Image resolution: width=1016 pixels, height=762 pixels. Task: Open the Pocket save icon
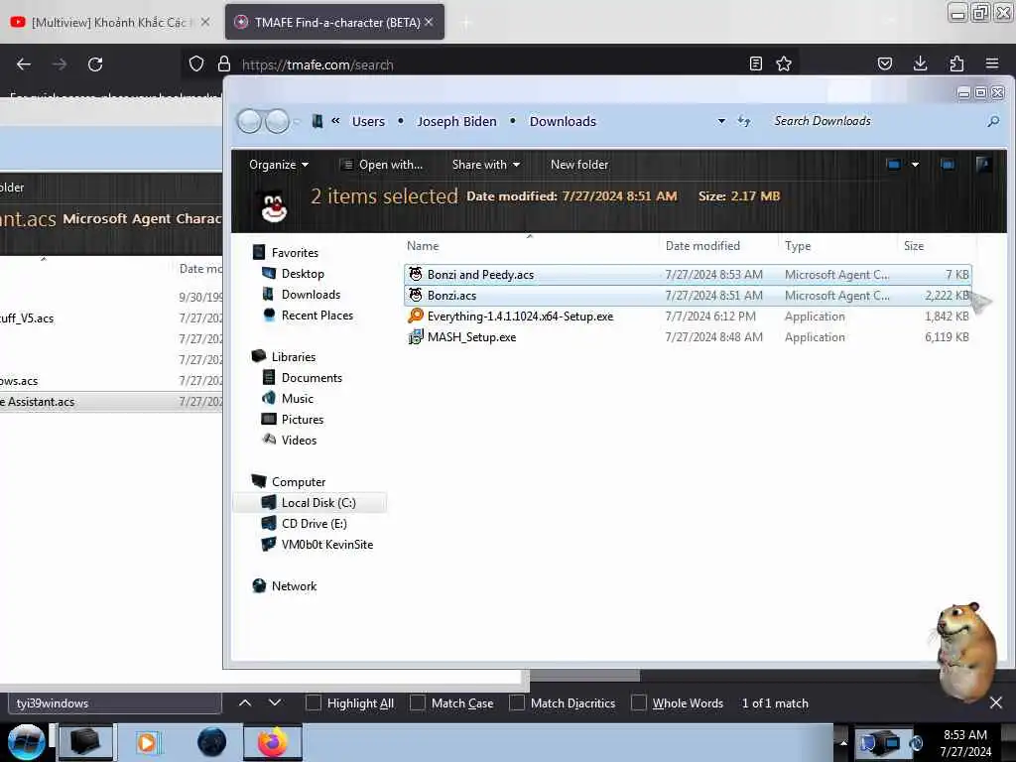(x=885, y=64)
